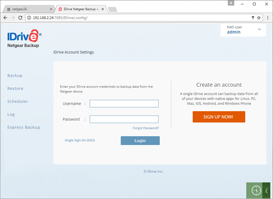This screenshot has width=273, height=199.
Task: Click the Create an account heading
Action: pos(219,85)
